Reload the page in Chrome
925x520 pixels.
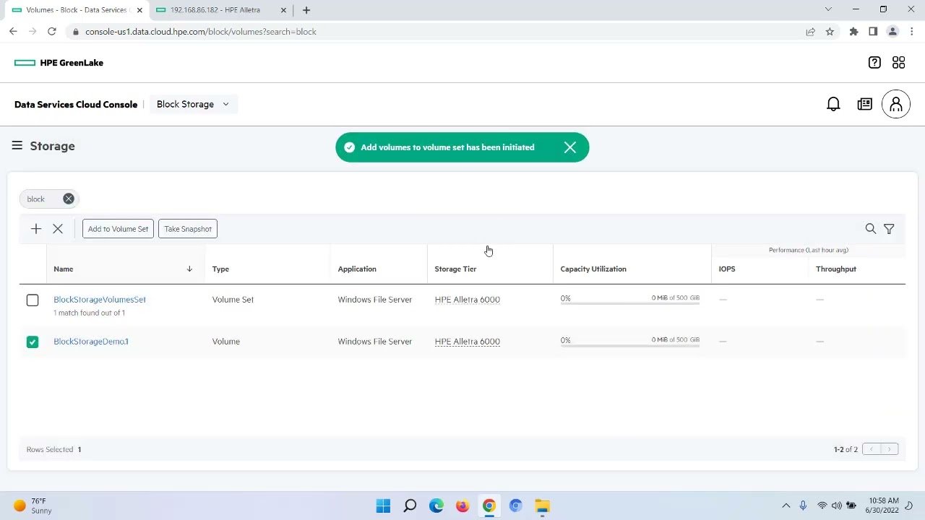click(52, 32)
